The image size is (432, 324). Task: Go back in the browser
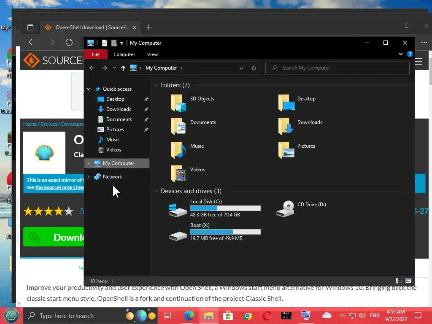32,42
